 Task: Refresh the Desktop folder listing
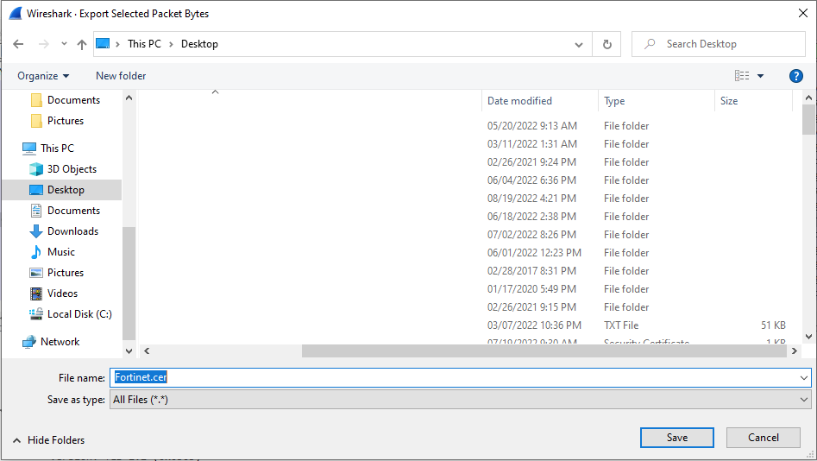coord(607,44)
